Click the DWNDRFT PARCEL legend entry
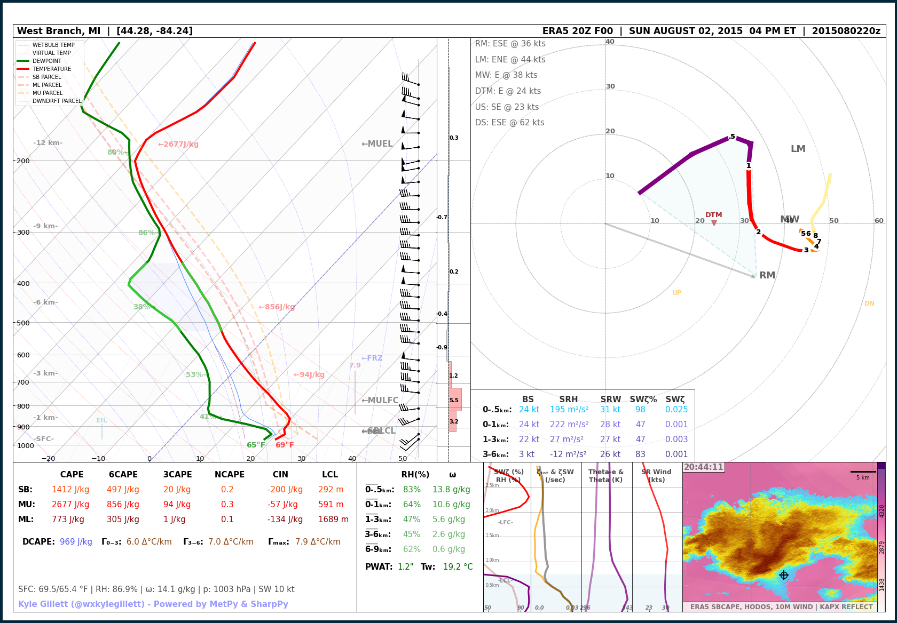Image resolution: width=897 pixels, height=623 pixels. (x=57, y=101)
